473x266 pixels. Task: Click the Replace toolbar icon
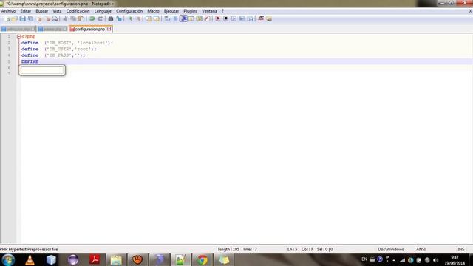pos(119,18)
